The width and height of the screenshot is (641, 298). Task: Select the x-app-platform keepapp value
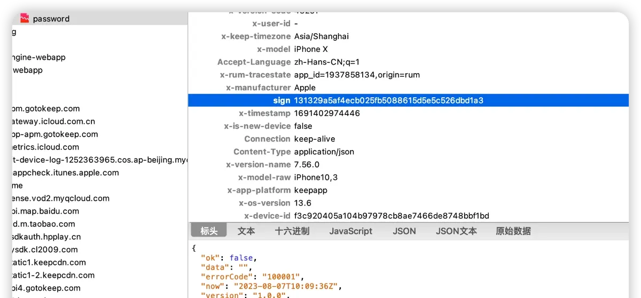[311, 190]
